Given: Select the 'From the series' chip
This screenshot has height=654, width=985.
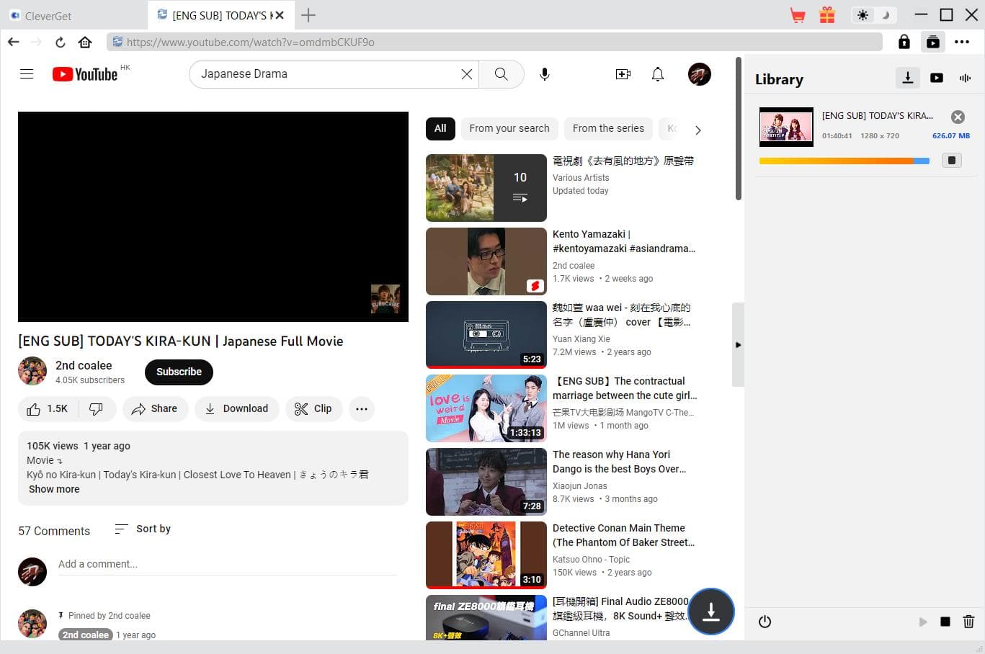Looking at the screenshot, I should tap(608, 128).
